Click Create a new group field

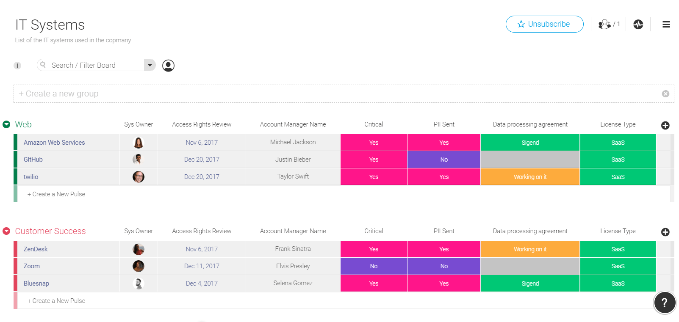pyautogui.click(x=344, y=94)
